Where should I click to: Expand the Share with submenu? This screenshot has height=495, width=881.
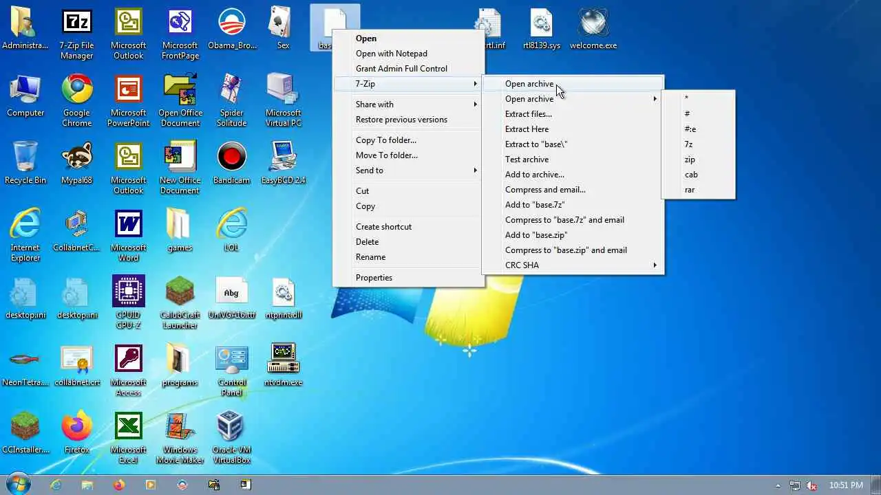tap(408, 104)
